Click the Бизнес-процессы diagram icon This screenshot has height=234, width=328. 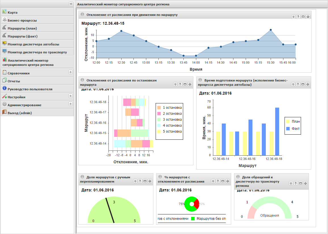tap(4, 20)
